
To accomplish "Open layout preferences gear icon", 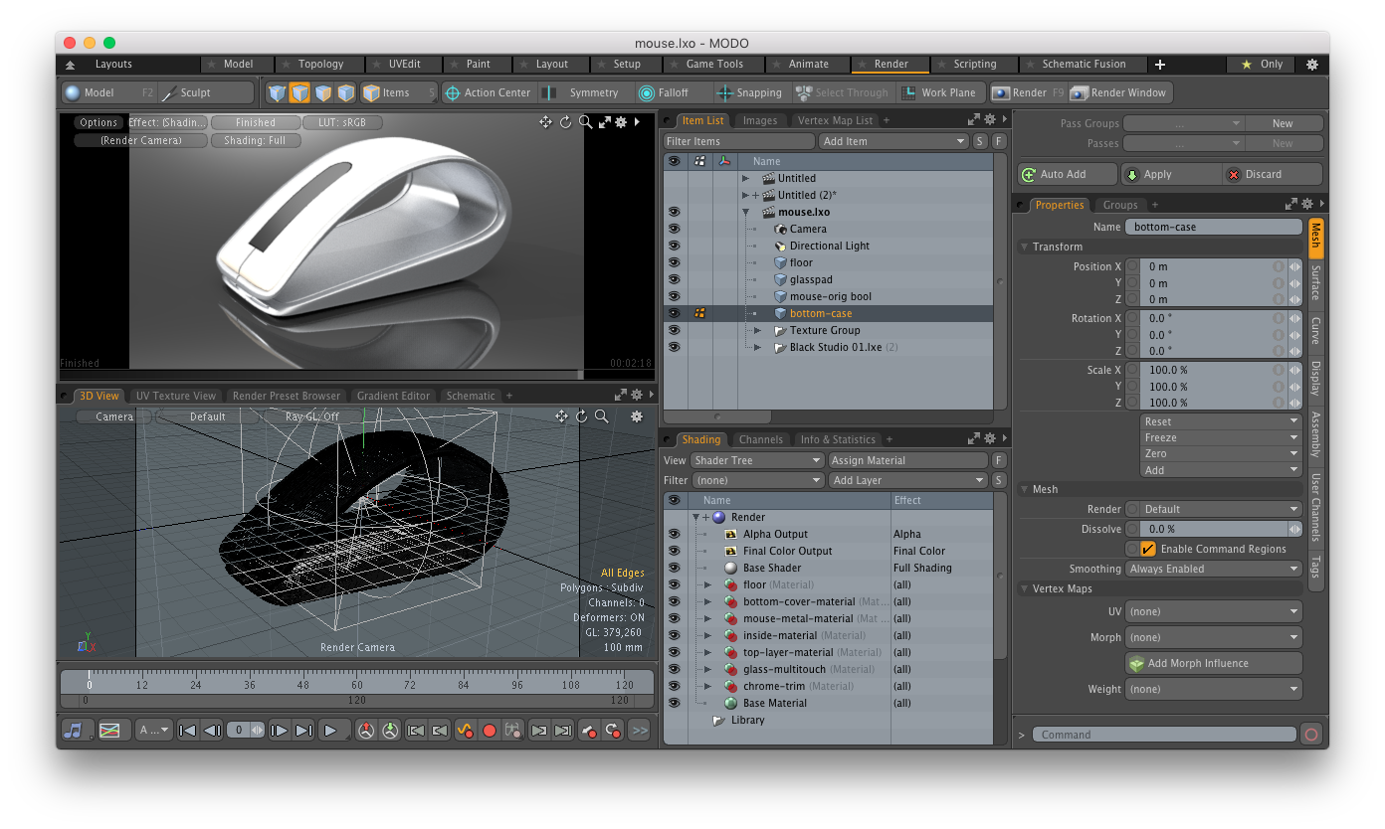I will pos(1312,64).
